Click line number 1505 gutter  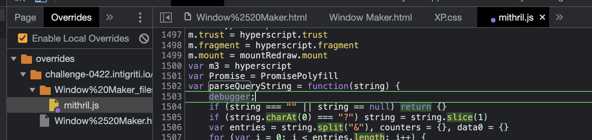tap(171, 117)
